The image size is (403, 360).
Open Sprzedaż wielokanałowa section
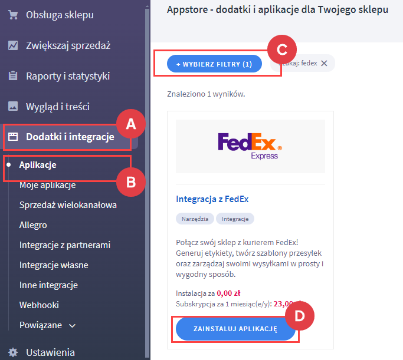(68, 205)
